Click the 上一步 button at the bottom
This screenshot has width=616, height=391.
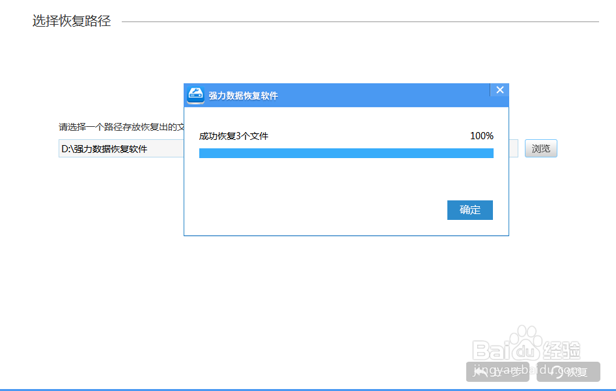pos(497,371)
